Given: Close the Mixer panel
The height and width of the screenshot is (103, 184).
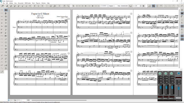Looking at the screenshot, I should 181,70.
